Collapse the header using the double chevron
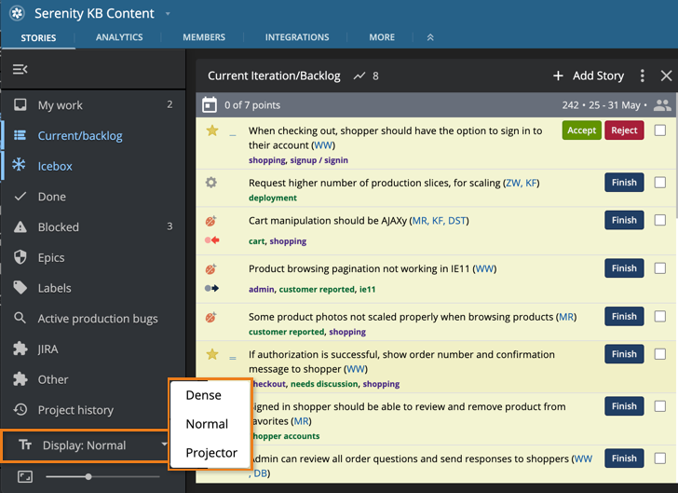Image resolution: width=678 pixels, height=493 pixels. (x=430, y=37)
